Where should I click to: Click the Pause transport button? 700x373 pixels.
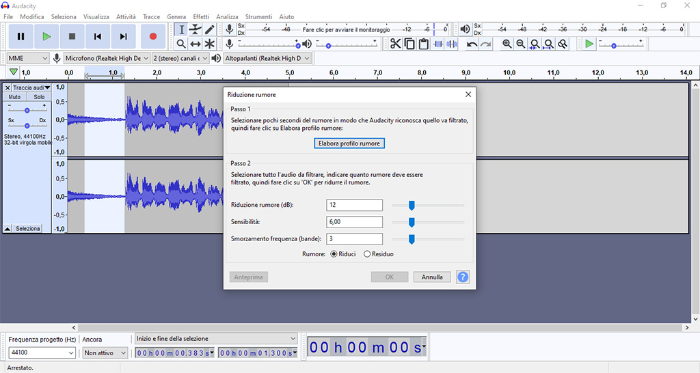pos(21,37)
